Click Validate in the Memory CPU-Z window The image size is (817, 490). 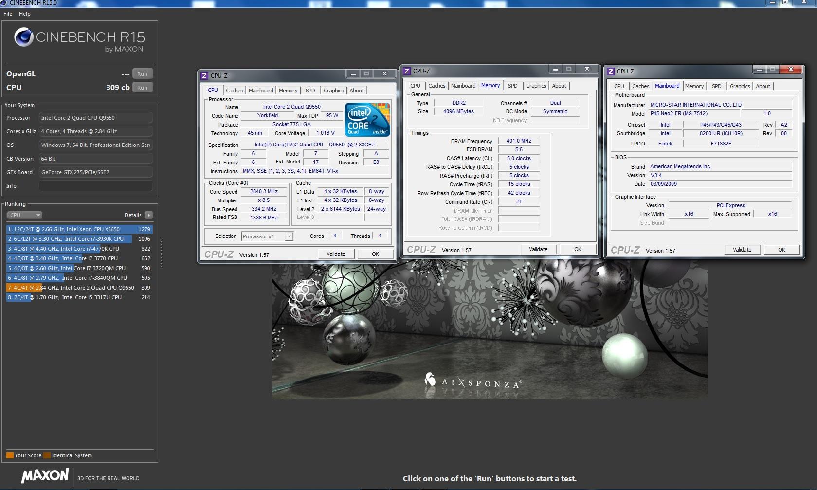(x=538, y=249)
